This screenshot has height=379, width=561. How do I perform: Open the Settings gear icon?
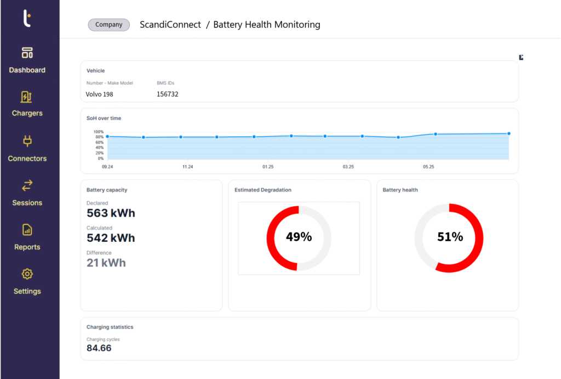pos(27,274)
